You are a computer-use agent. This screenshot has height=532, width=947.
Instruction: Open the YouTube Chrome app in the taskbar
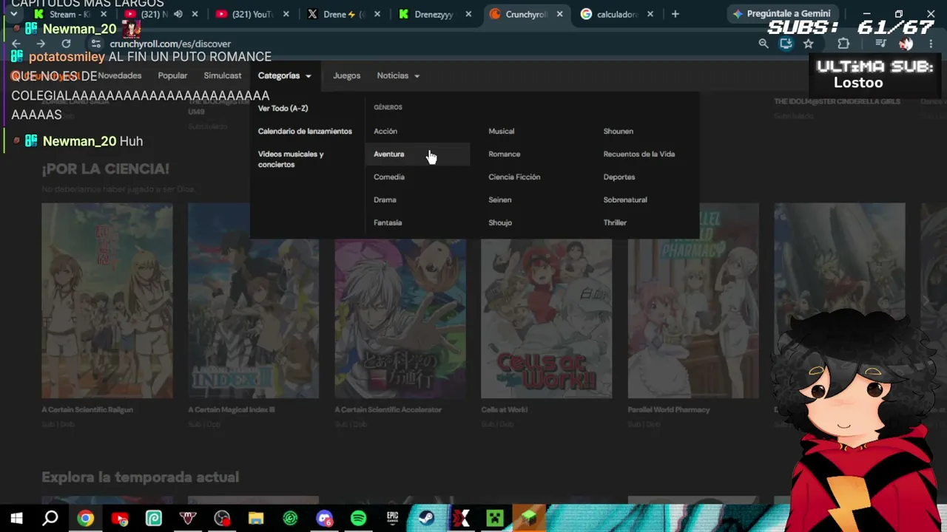[119, 519]
